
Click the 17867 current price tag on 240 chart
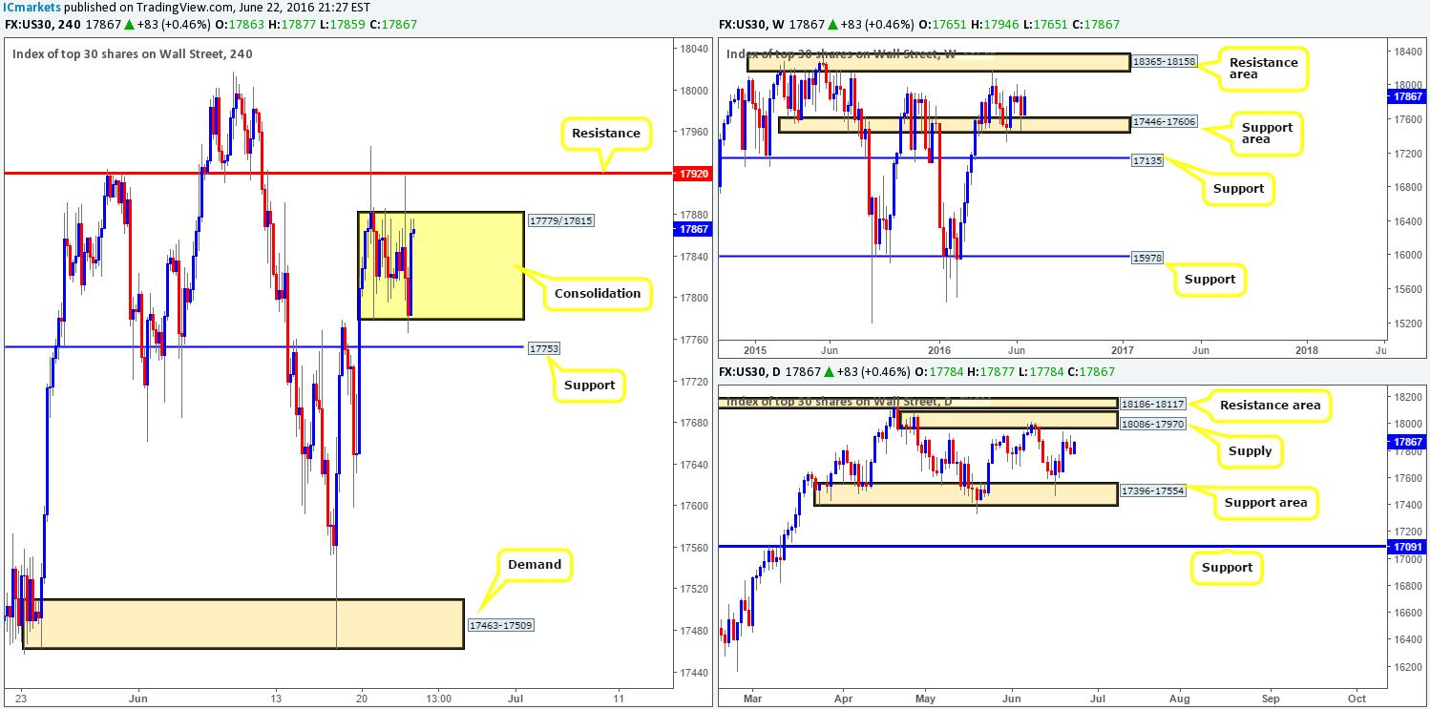click(694, 229)
